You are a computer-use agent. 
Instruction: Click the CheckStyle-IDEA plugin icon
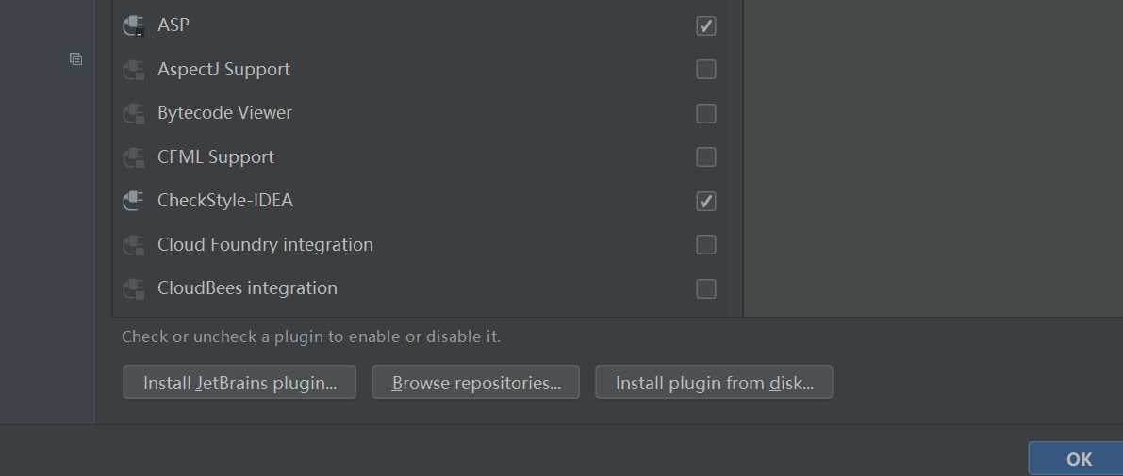click(x=133, y=201)
